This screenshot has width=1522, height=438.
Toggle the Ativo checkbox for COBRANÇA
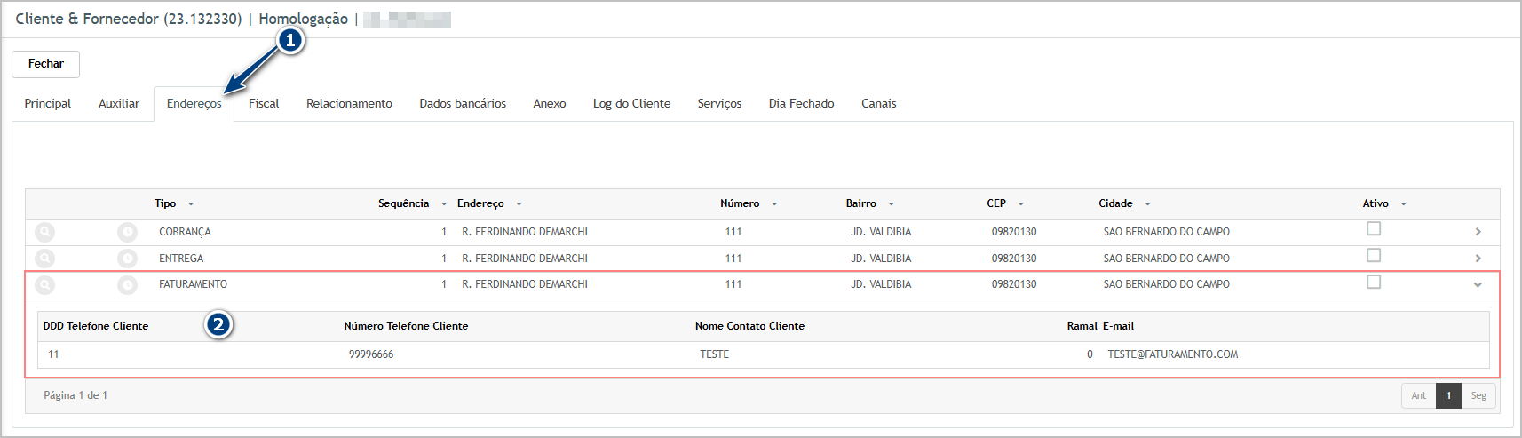tap(1374, 229)
